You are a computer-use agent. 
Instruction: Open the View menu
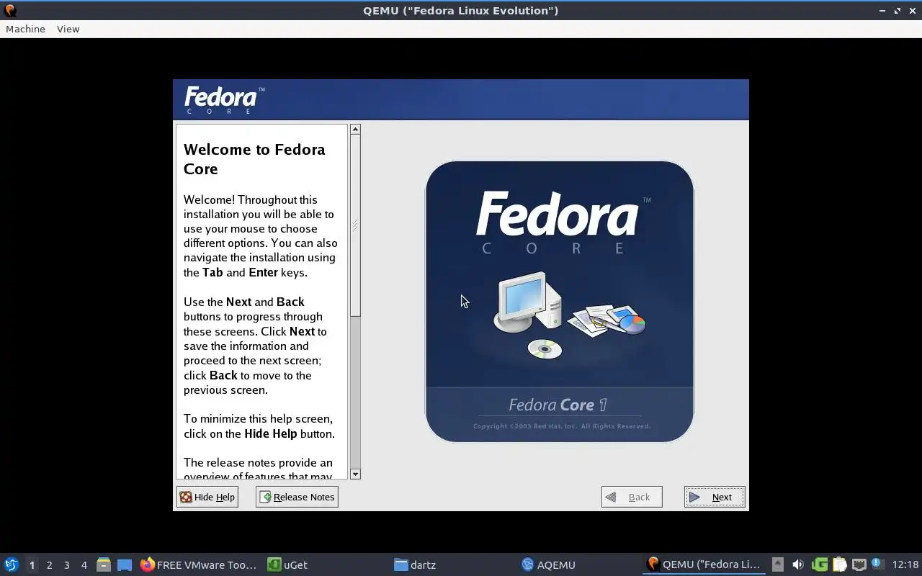point(68,29)
